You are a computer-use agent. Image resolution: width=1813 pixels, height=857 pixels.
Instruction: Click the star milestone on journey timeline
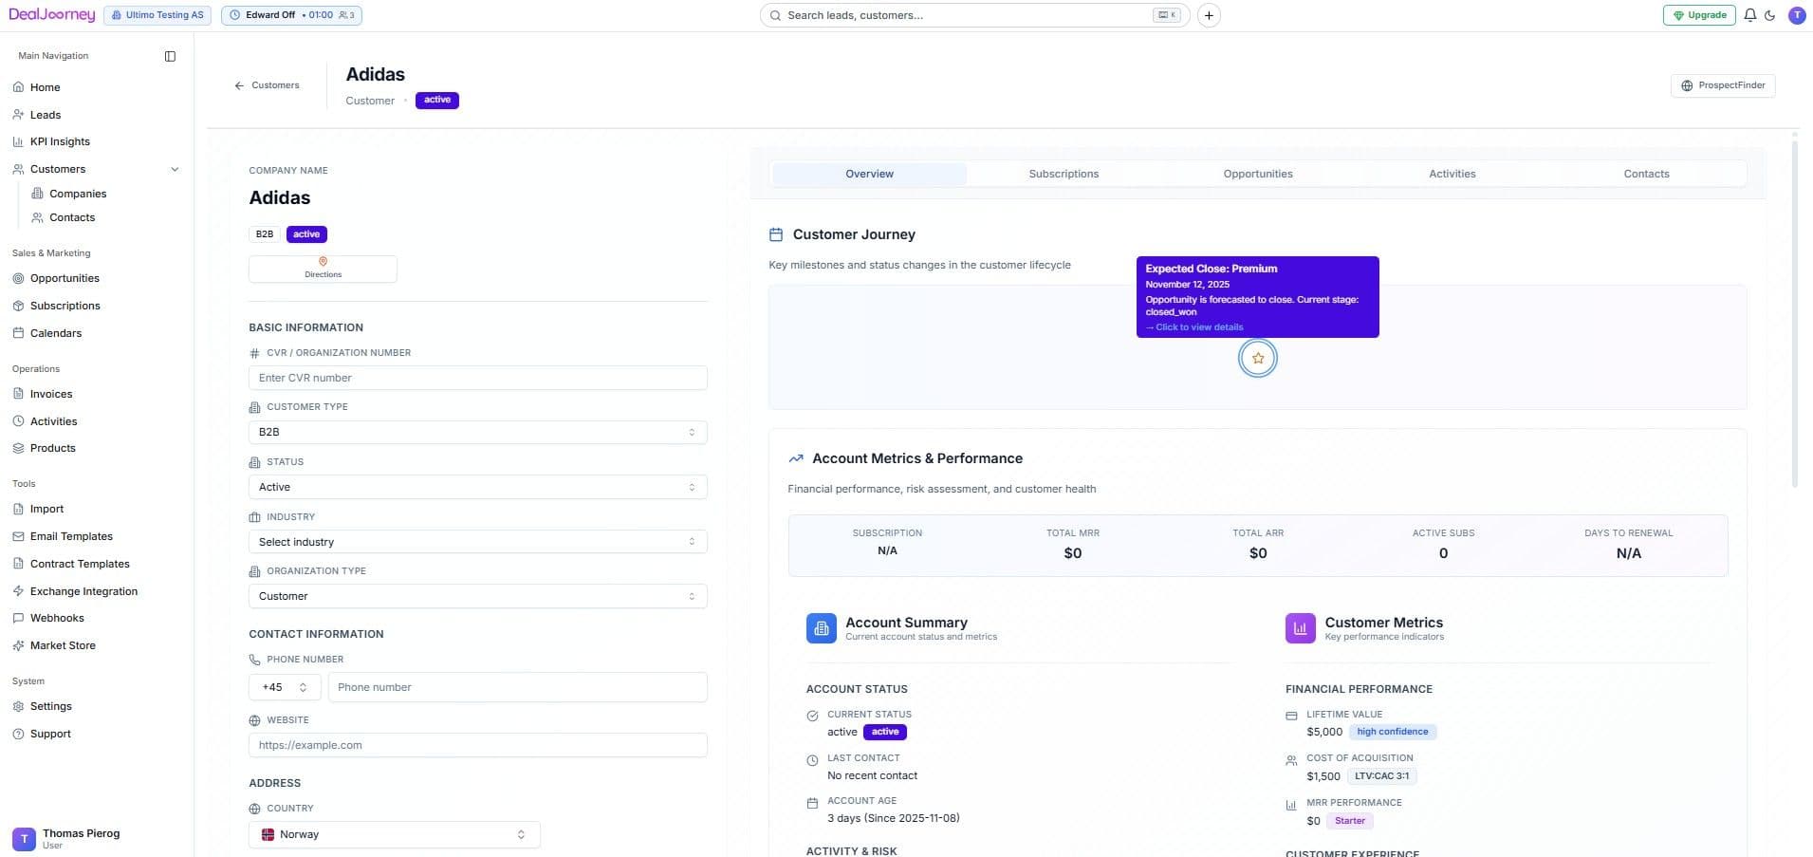[x=1258, y=358]
